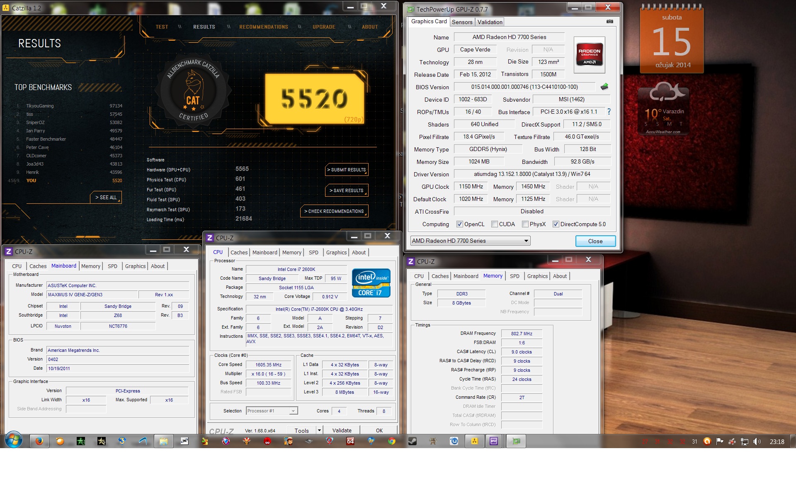Click the SEE ALL benchmarks button
The image size is (796, 478).
[106, 198]
